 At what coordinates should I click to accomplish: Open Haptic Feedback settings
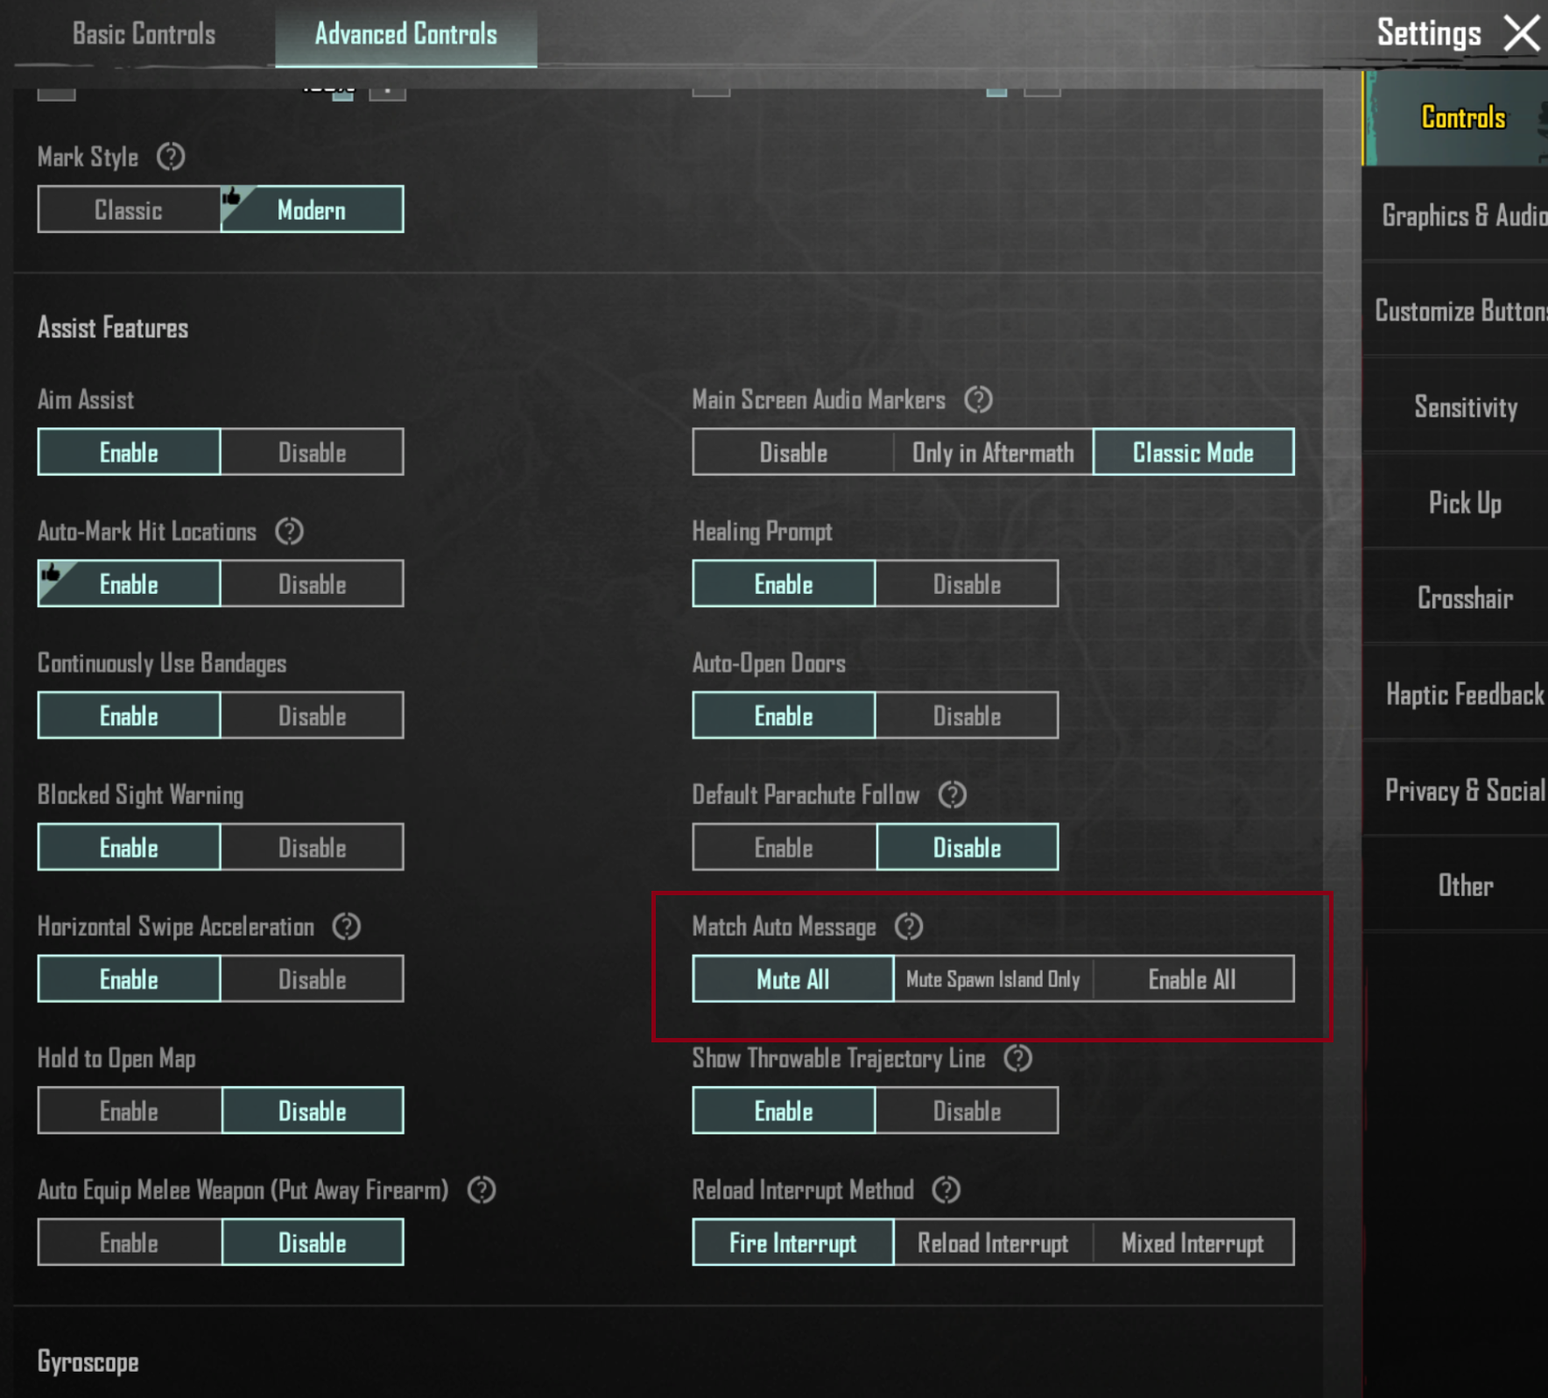coord(1455,694)
